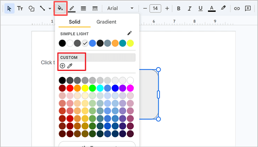Choose the yellow theme color swatch
The width and height of the screenshot is (258, 147).
point(130,43)
